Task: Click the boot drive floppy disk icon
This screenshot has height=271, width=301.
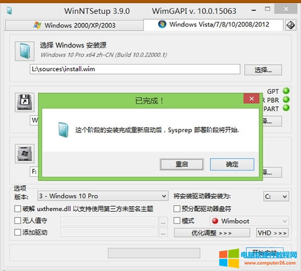Action: [x=24, y=102]
